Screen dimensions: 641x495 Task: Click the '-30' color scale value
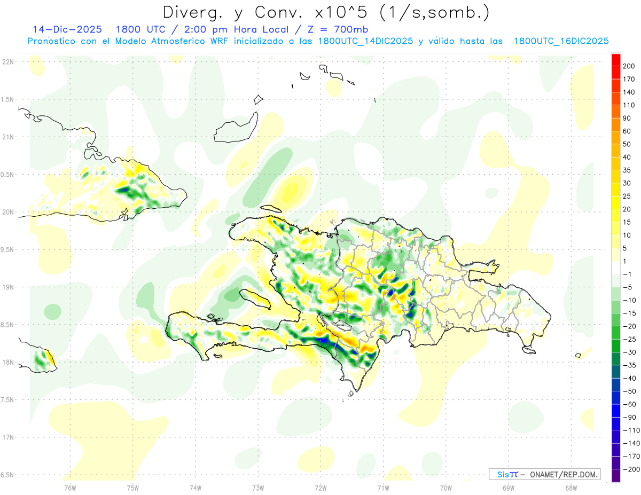pyautogui.click(x=629, y=352)
